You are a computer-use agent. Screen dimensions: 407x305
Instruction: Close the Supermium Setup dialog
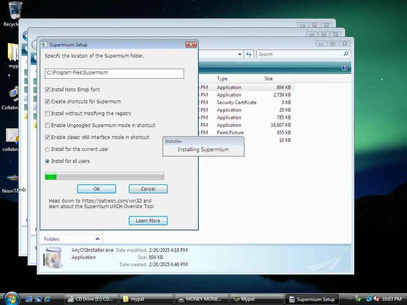coord(191,44)
